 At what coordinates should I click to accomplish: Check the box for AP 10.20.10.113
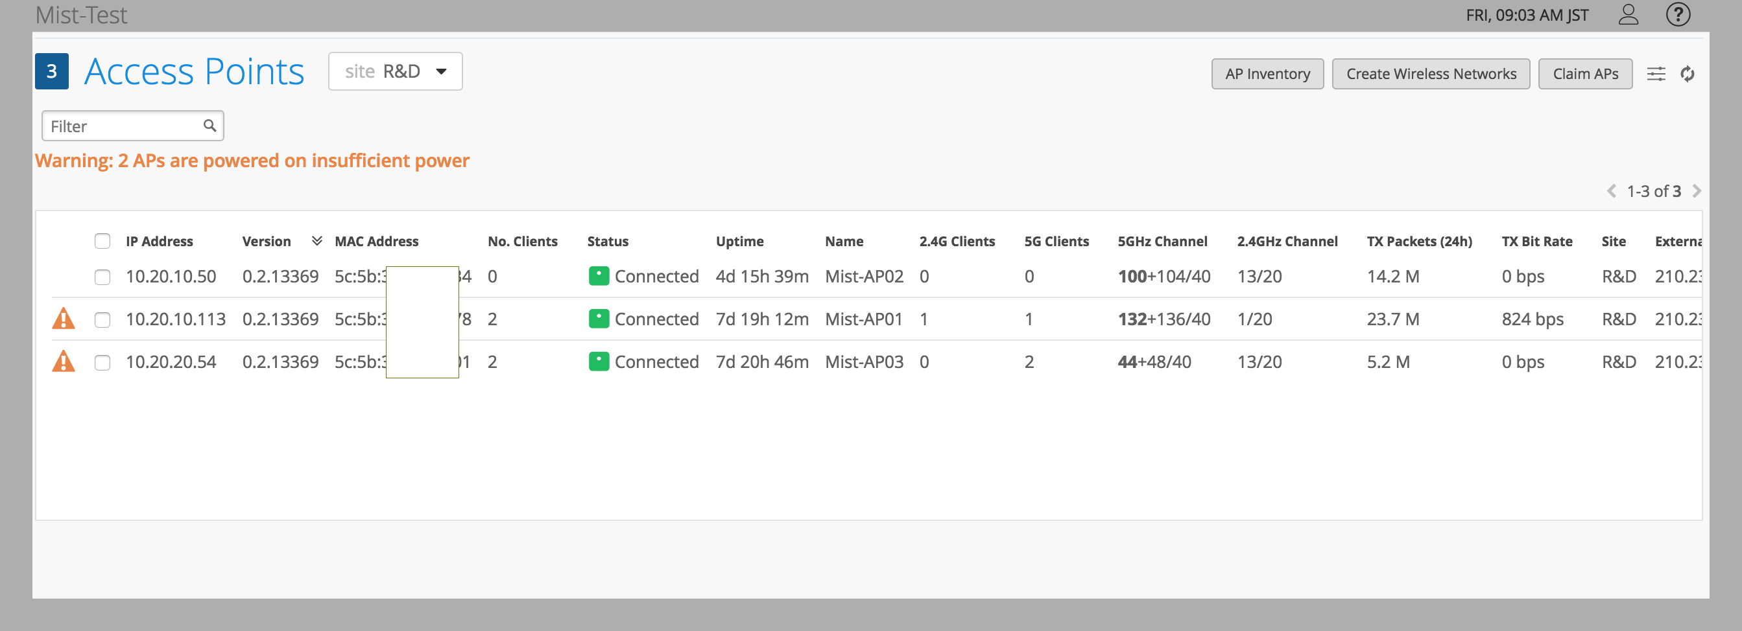tap(102, 319)
